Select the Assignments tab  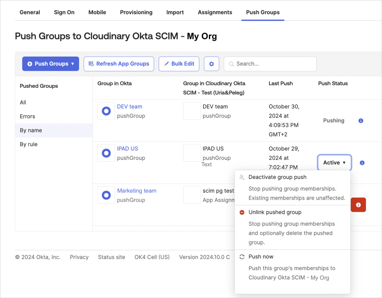(x=215, y=12)
